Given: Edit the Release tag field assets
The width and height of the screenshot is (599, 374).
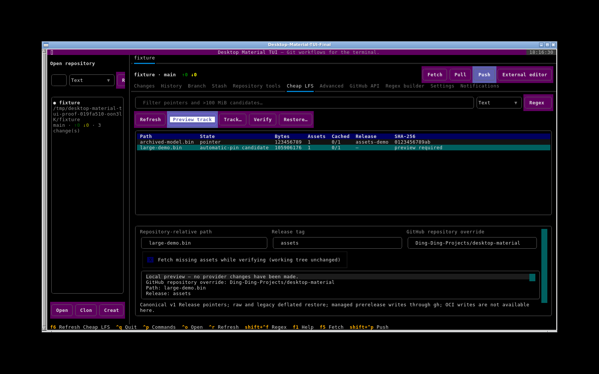Looking at the screenshot, I should pos(337,243).
